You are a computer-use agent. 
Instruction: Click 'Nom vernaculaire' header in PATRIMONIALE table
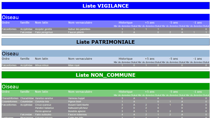tap(80, 59)
